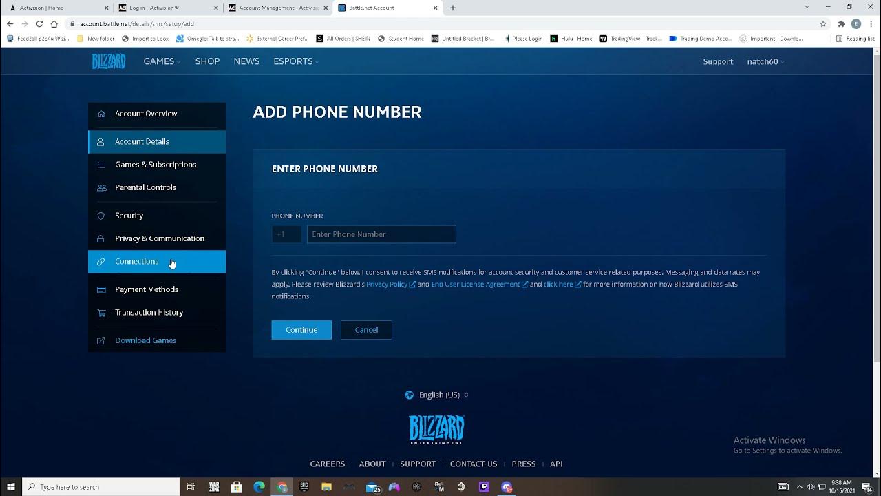Screen dimensions: 881x496
Task: Open the CONTACT US footer link
Action: [x=474, y=464]
